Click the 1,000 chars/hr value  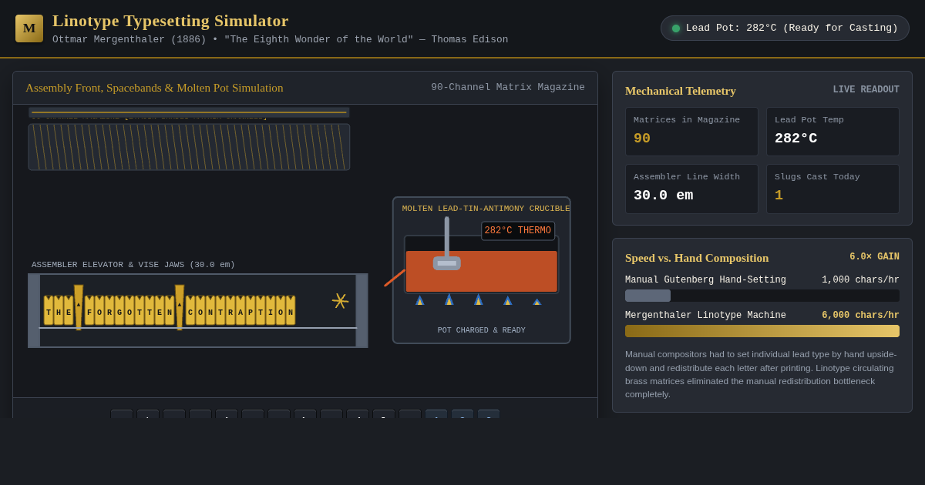(x=860, y=280)
